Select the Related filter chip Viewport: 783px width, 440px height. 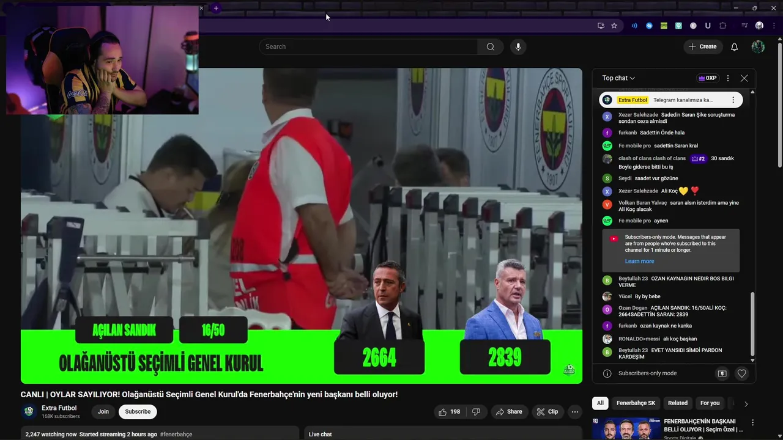677,403
